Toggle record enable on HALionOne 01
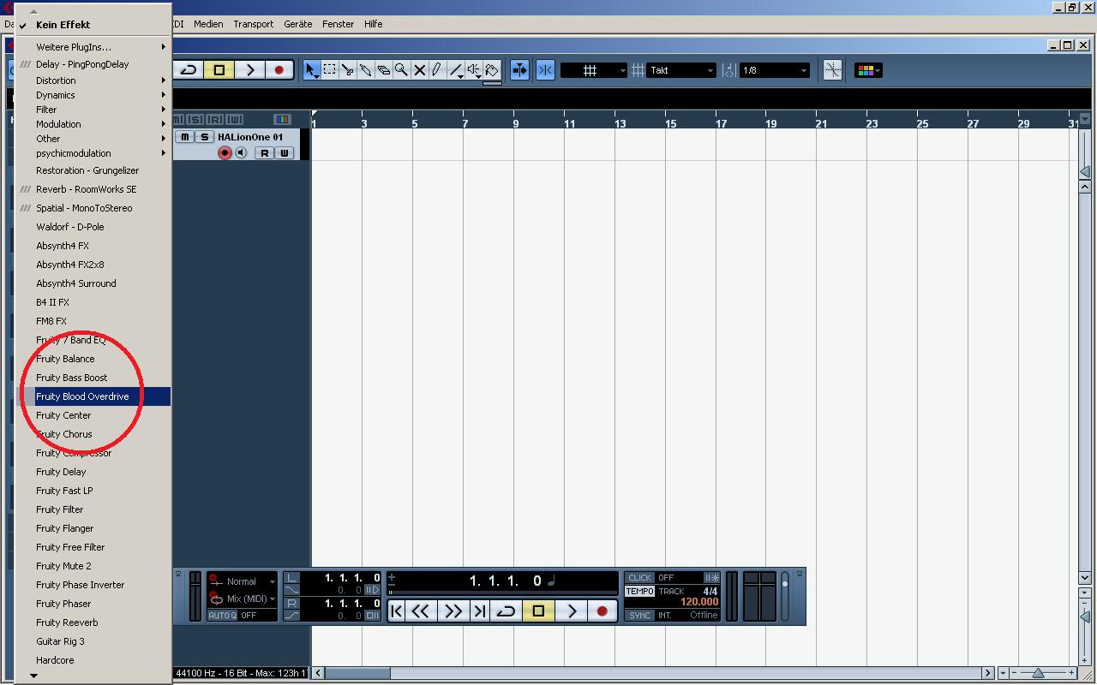Image resolution: width=1097 pixels, height=685 pixels. coord(225,152)
